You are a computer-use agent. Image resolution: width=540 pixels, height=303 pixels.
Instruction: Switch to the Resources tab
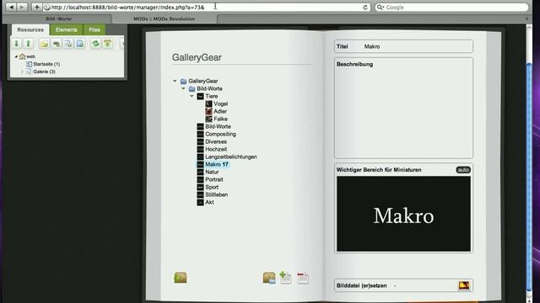30,30
